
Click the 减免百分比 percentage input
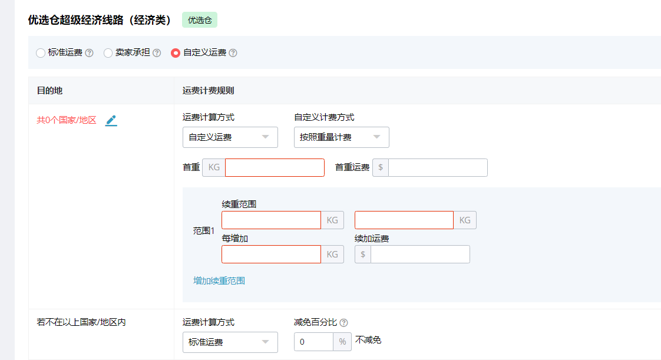coord(313,342)
